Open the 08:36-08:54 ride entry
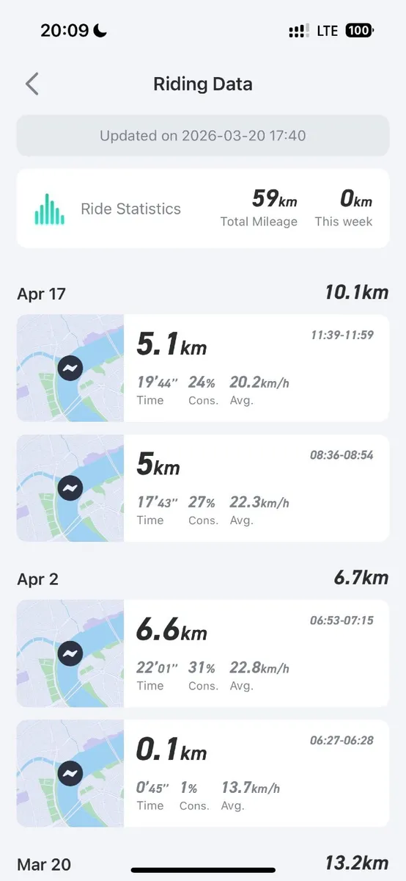The width and height of the screenshot is (406, 881). point(203,487)
